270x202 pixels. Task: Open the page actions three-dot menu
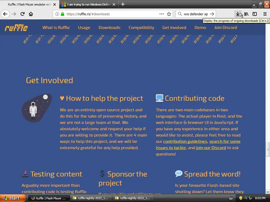(162, 14)
